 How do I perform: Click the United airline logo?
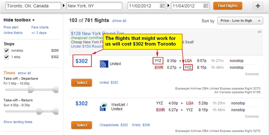(x=104, y=64)
